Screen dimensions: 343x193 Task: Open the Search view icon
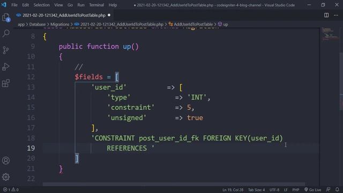click(x=6, y=33)
